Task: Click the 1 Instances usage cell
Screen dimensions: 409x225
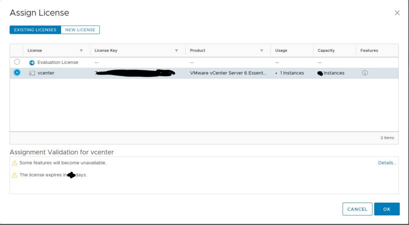Action: tap(292, 73)
